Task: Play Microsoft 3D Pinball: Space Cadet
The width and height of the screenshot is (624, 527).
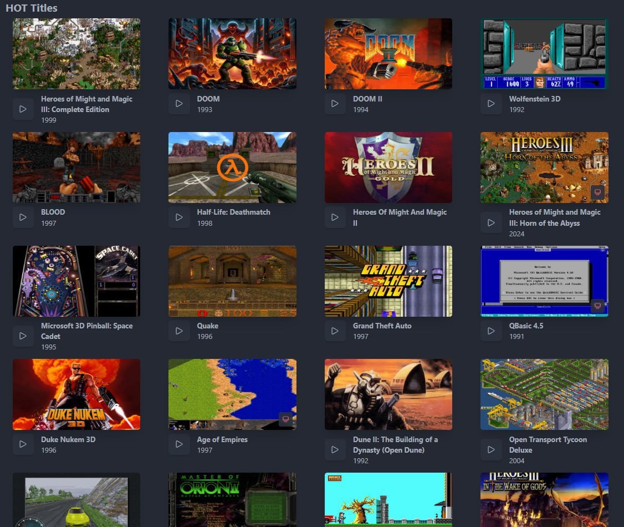Action: coord(23,336)
